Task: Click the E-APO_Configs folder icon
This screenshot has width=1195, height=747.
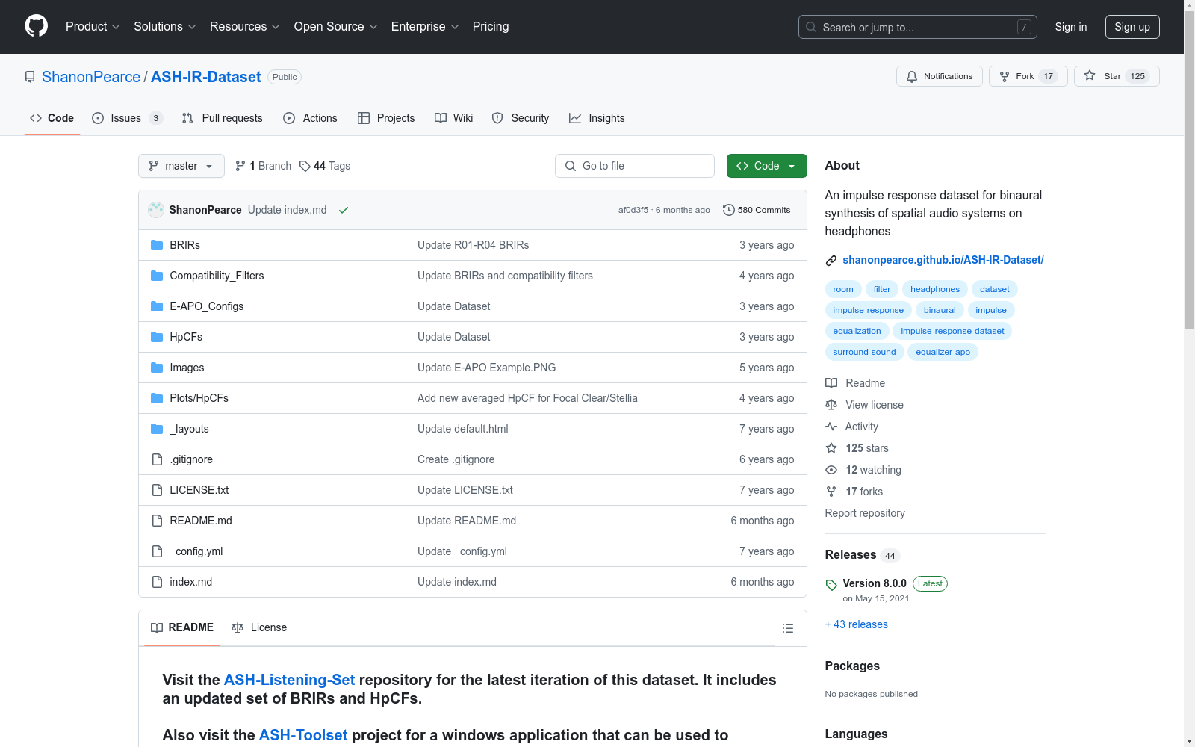Action: coord(157,306)
